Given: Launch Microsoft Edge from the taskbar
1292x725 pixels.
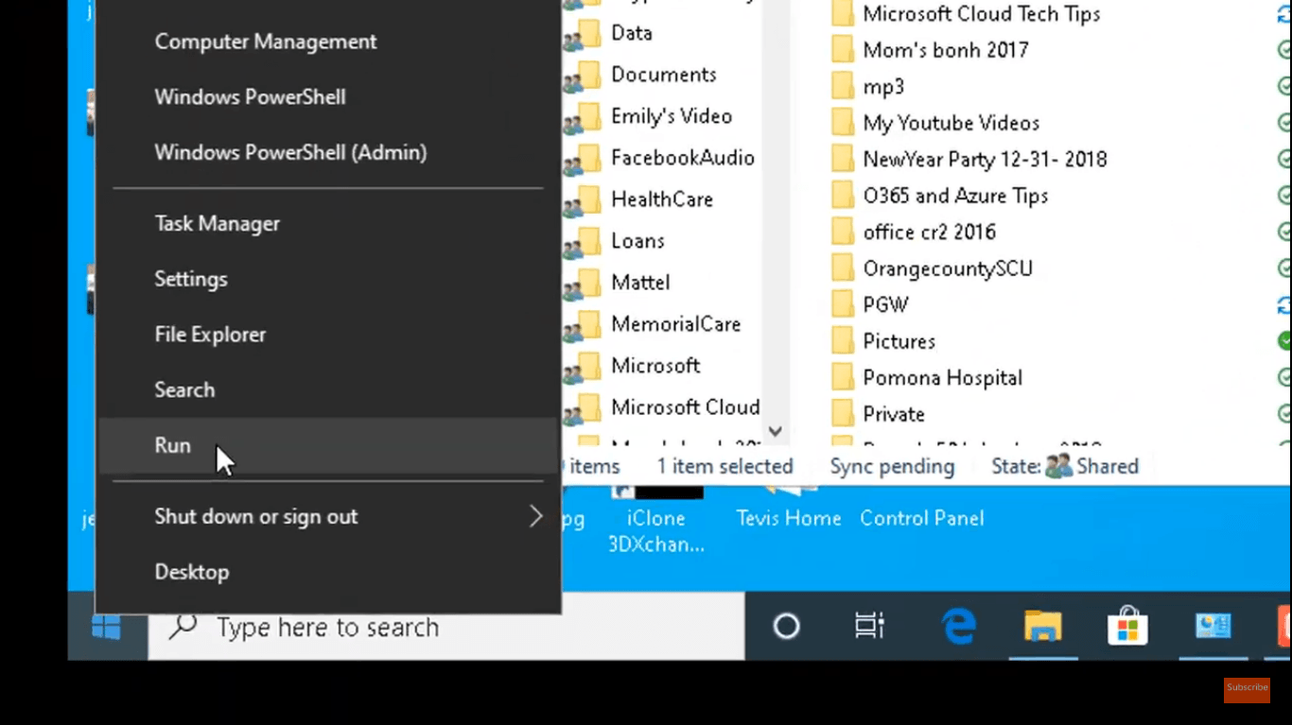Looking at the screenshot, I should pos(958,627).
